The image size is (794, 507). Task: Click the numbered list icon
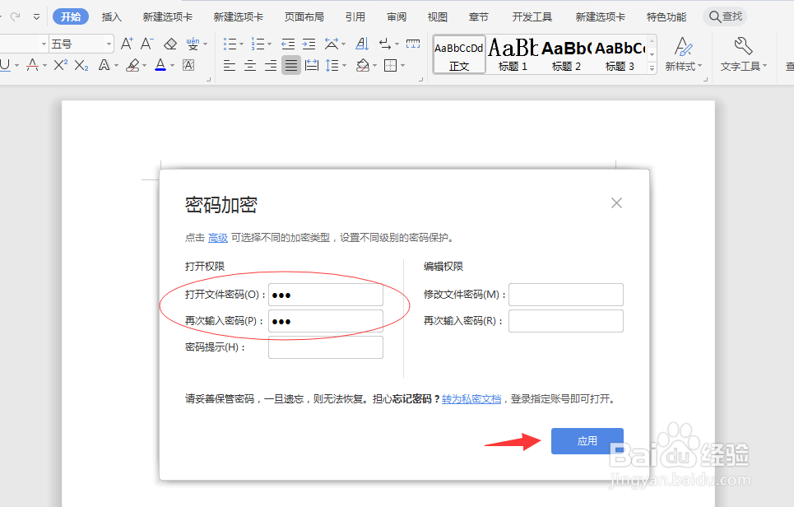click(x=258, y=44)
